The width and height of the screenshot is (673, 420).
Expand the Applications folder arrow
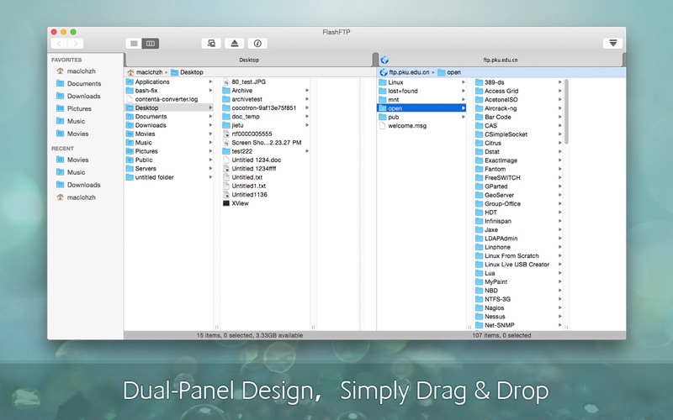coord(210,81)
